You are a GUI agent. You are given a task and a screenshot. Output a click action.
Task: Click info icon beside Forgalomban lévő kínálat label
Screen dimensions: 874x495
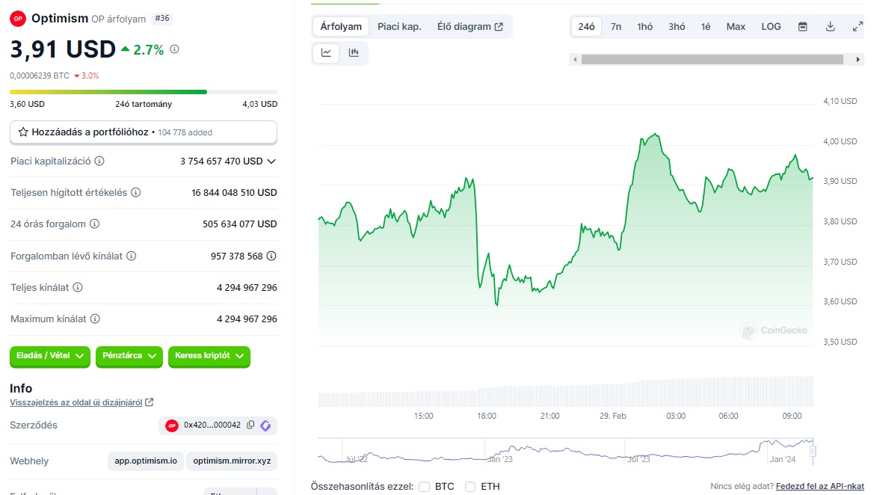pos(131,256)
